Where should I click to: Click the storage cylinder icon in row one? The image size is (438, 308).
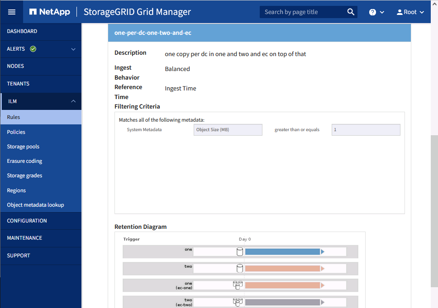[240, 251]
